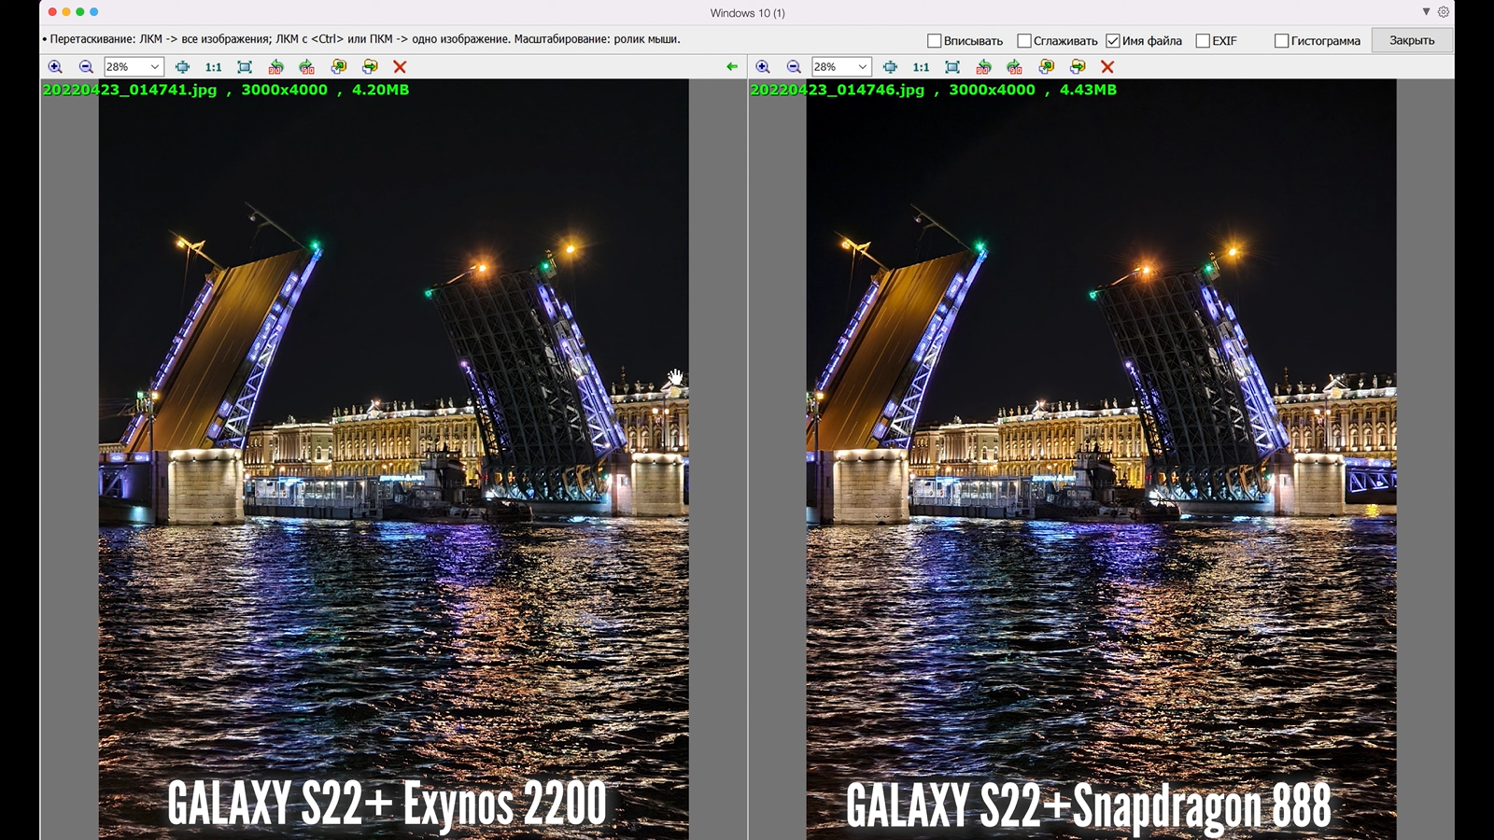Click the yellow window dot
The height and width of the screenshot is (840, 1494).
66,12
